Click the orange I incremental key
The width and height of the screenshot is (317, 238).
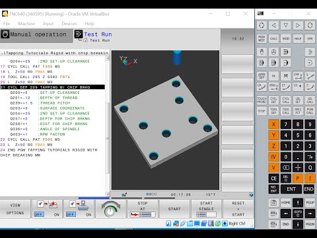pos(310,178)
